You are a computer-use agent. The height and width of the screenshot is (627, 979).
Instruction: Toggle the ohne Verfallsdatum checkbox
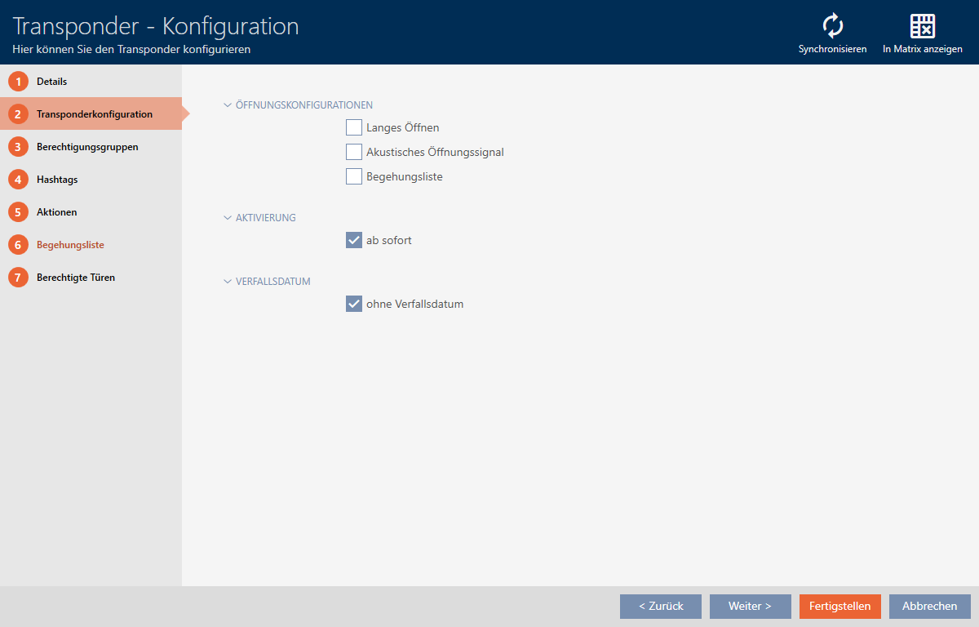pyautogui.click(x=354, y=304)
